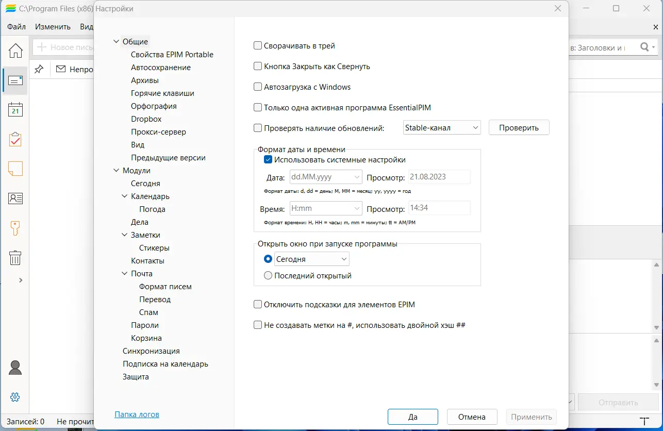This screenshot has width=663, height=431.
Task: Collapse the Модули tree node chevron
Action: pos(116,171)
